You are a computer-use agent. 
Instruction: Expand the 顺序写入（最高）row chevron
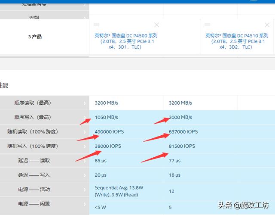coord(85,118)
